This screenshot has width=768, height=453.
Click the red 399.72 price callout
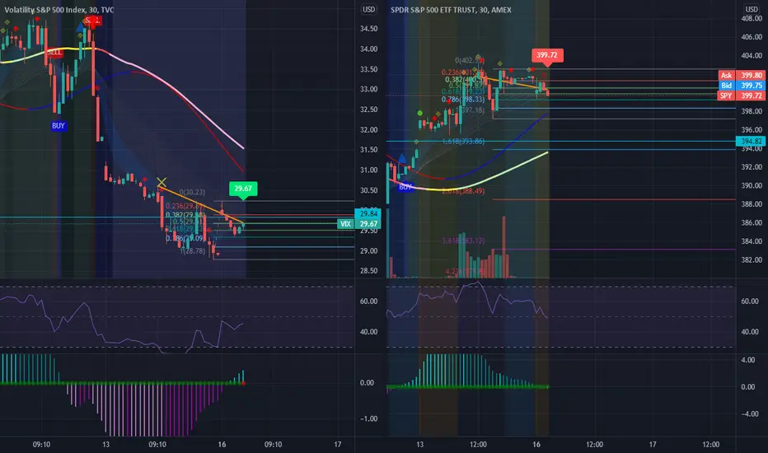click(547, 56)
